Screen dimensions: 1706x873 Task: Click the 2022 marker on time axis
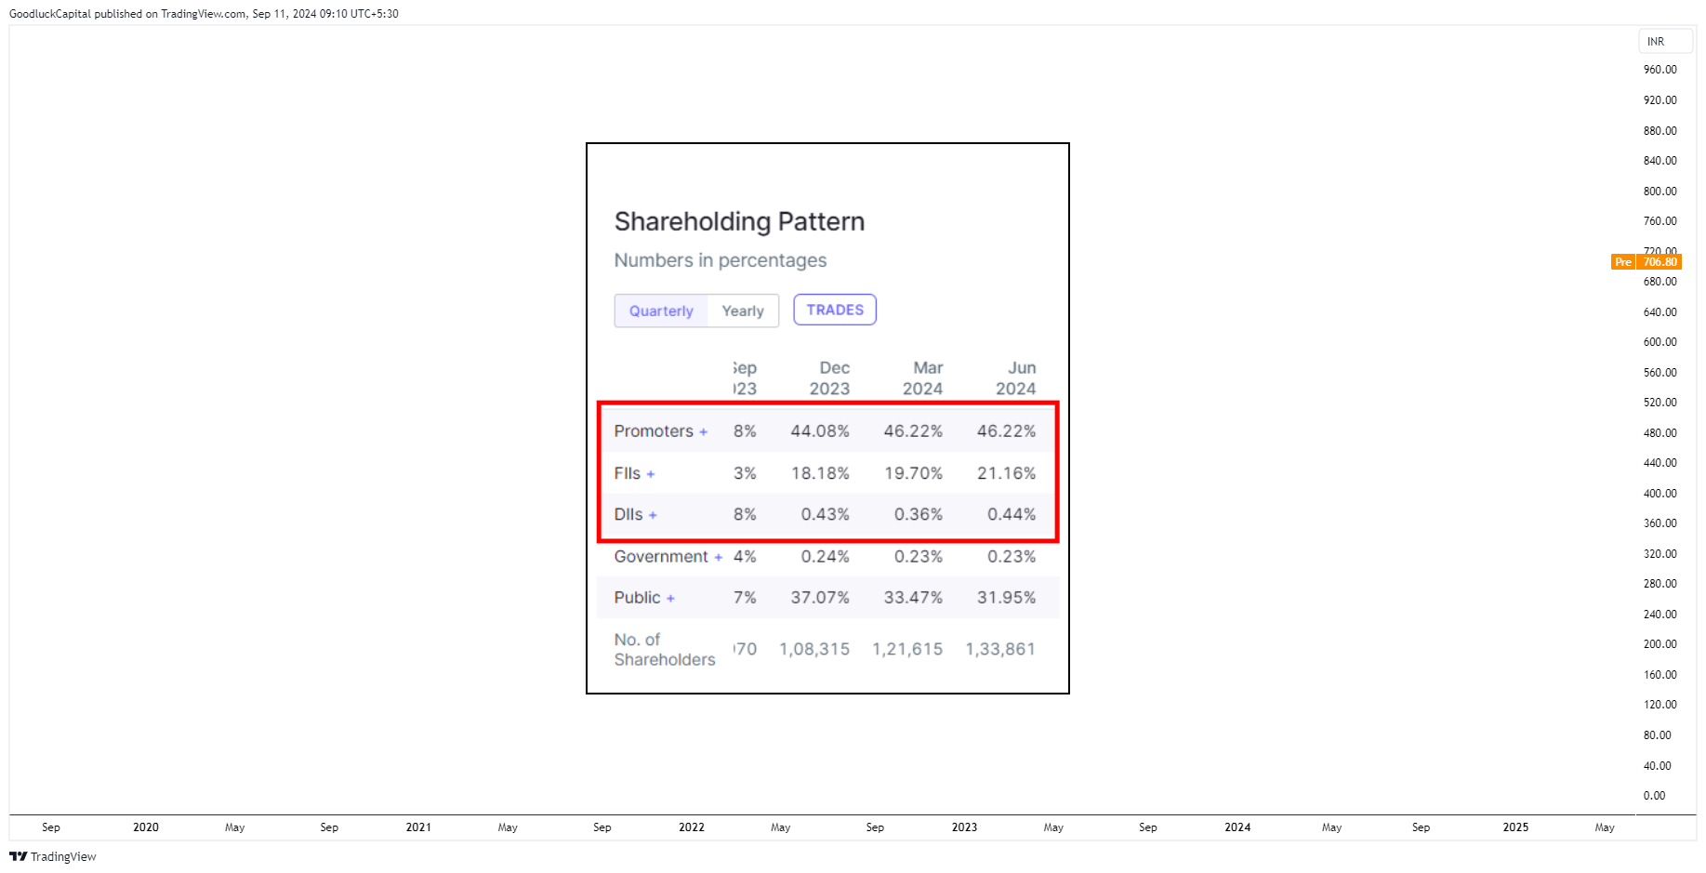tap(692, 827)
